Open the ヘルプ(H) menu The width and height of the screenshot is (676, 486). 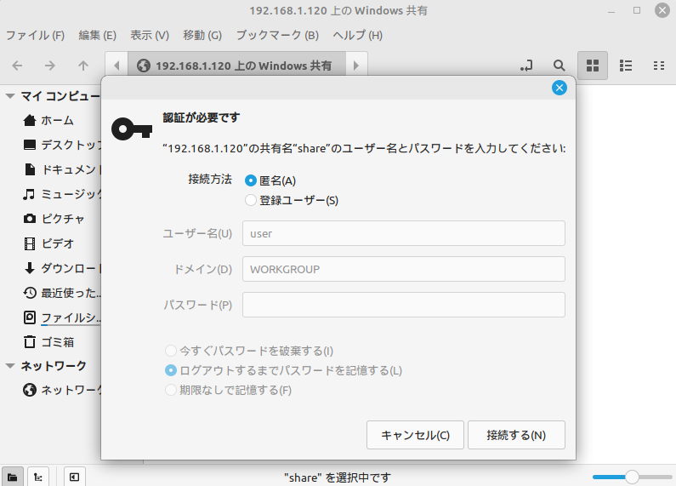point(357,35)
